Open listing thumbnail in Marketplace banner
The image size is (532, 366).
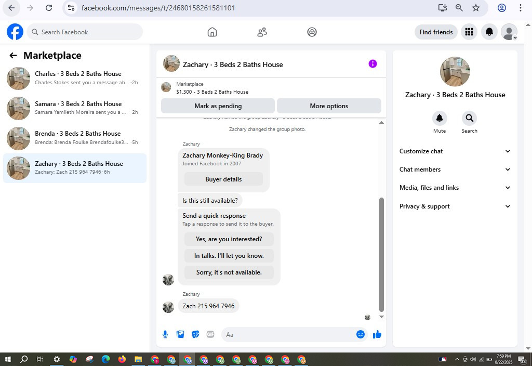[166, 87]
